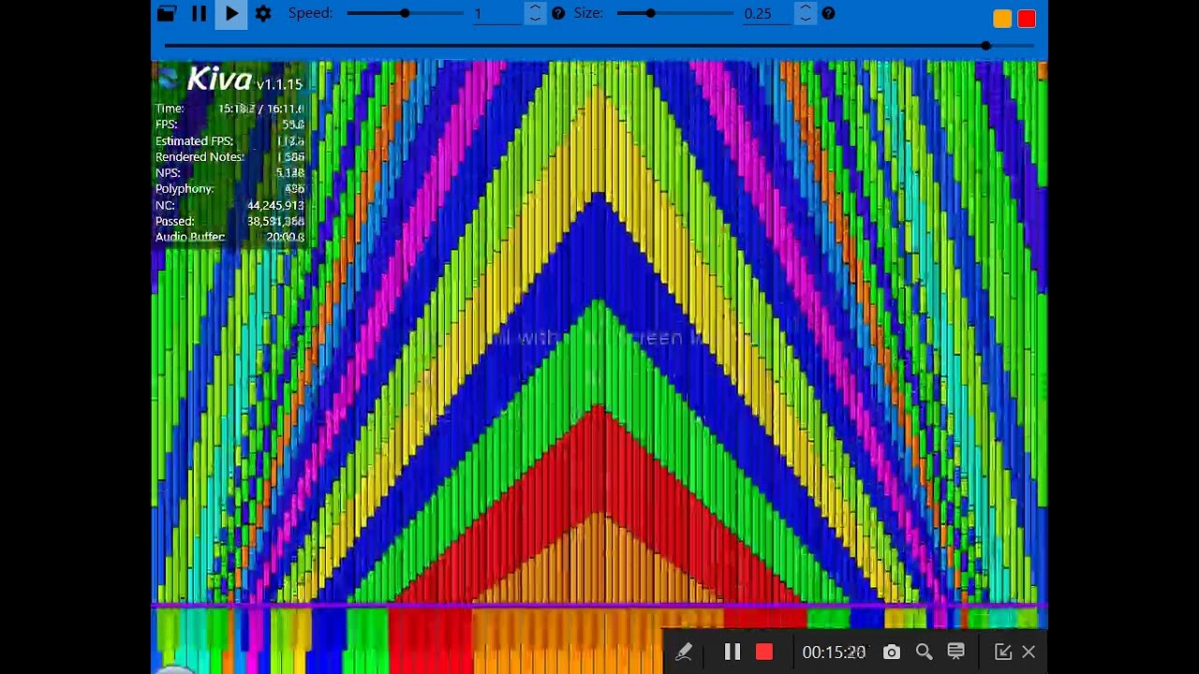Decrease Speed with the down arrow
Viewport: 1199px width, 674px height.
535,19
